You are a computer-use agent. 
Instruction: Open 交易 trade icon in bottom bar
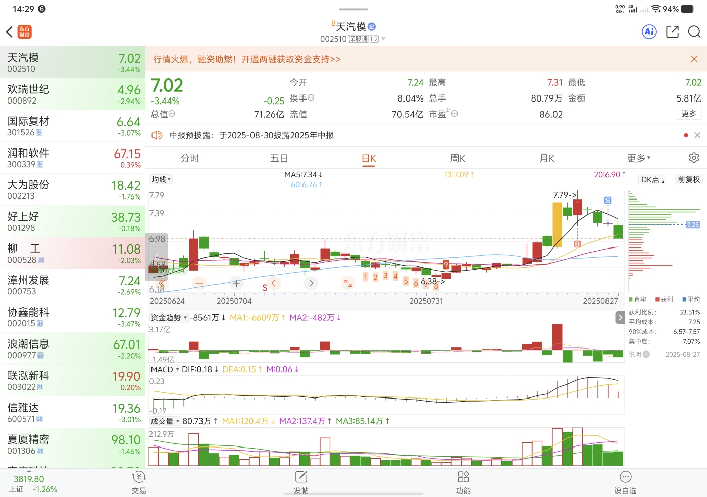pos(139,482)
